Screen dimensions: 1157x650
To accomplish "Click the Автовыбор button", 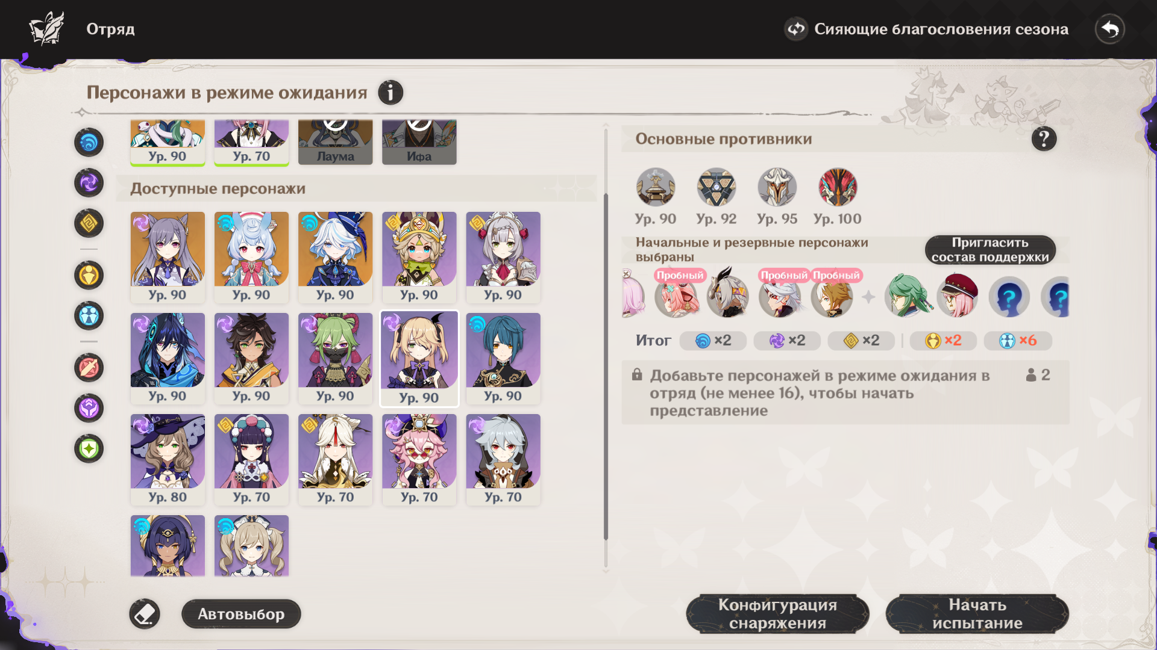I will tap(241, 614).
